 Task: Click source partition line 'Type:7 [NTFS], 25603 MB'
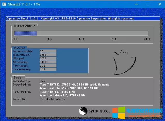coord(74,84)
